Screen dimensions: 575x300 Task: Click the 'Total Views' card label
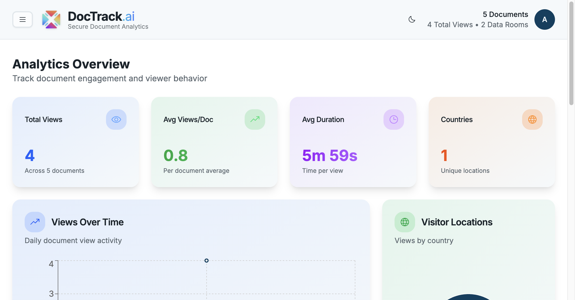(43, 119)
